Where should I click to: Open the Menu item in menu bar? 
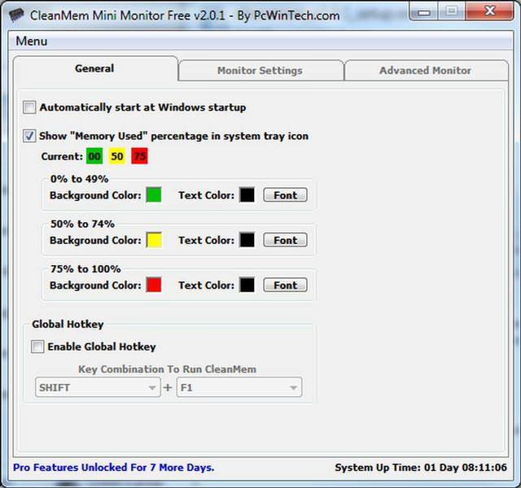point(32,41)
